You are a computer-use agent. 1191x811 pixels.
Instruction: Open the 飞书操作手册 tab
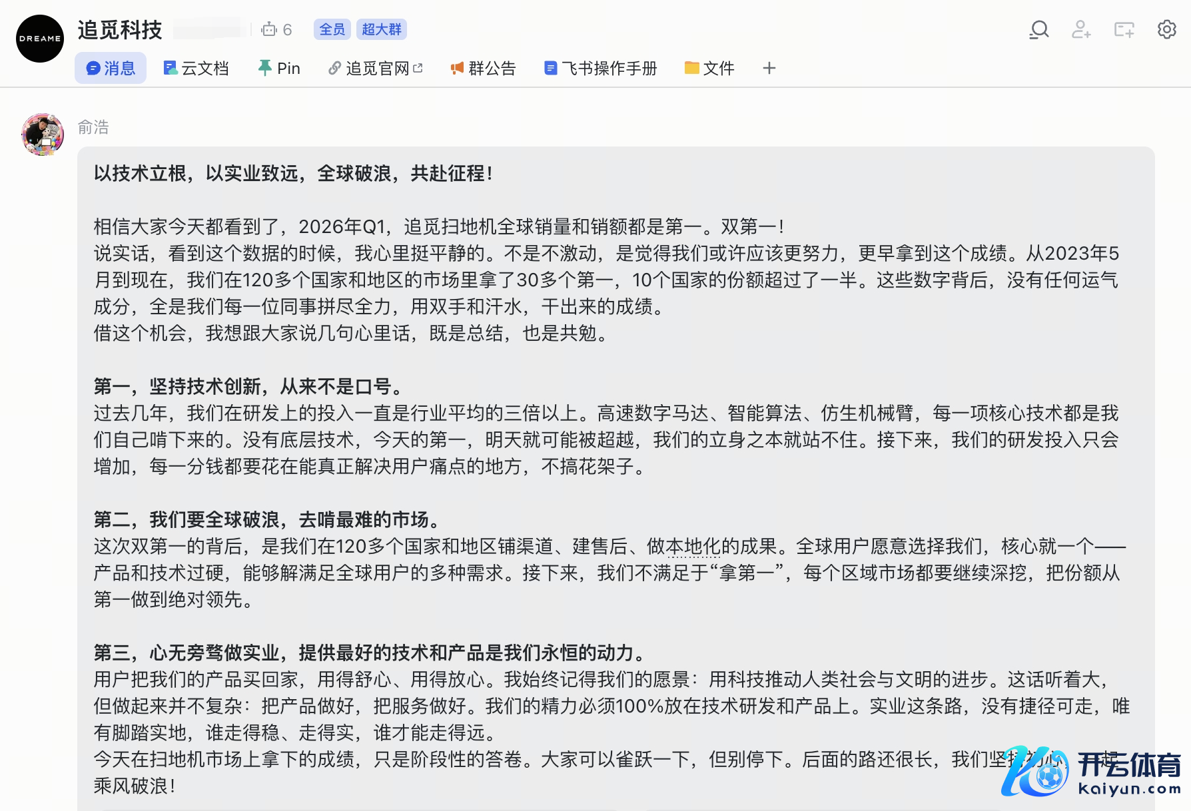pos(600,68)
